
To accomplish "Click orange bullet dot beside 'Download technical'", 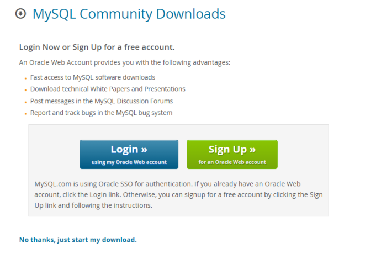I will point(25,90).
